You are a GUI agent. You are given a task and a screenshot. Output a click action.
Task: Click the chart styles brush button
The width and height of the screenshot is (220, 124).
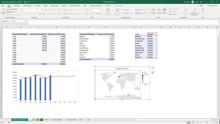point(153,72)
